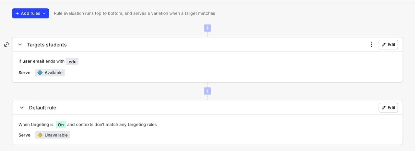This screenshot has width=415, height=151.
Task: Click the green On targeting badge
Action: click(61, 125)
